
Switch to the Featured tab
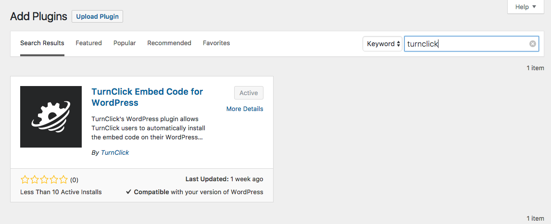click(x=88, y=43)
